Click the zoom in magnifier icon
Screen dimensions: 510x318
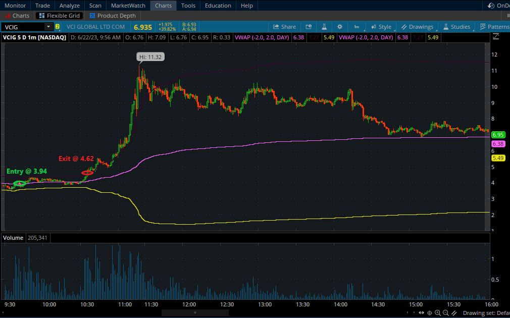438,313
